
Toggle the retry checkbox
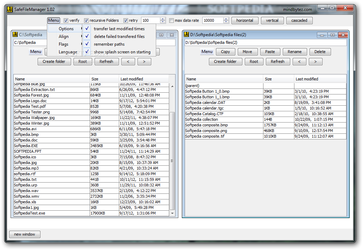tap(126, 21)
